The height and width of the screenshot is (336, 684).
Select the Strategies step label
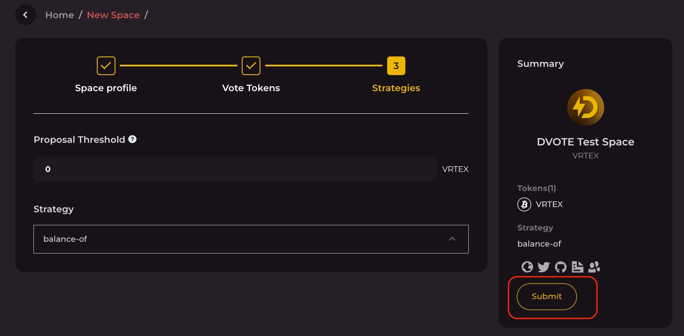[x=396, y=88]
